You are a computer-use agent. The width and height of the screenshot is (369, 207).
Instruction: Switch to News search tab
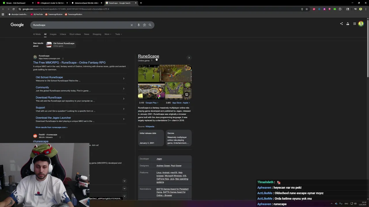(86, 34)
